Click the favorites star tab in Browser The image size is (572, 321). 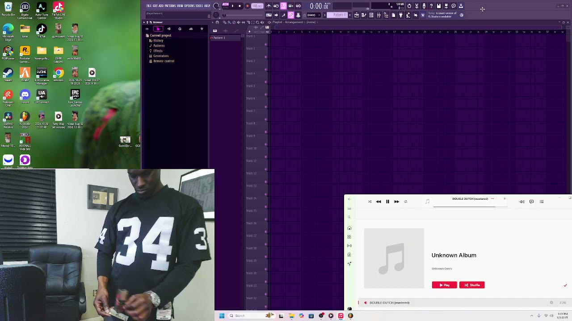click(x=202, y=29)
